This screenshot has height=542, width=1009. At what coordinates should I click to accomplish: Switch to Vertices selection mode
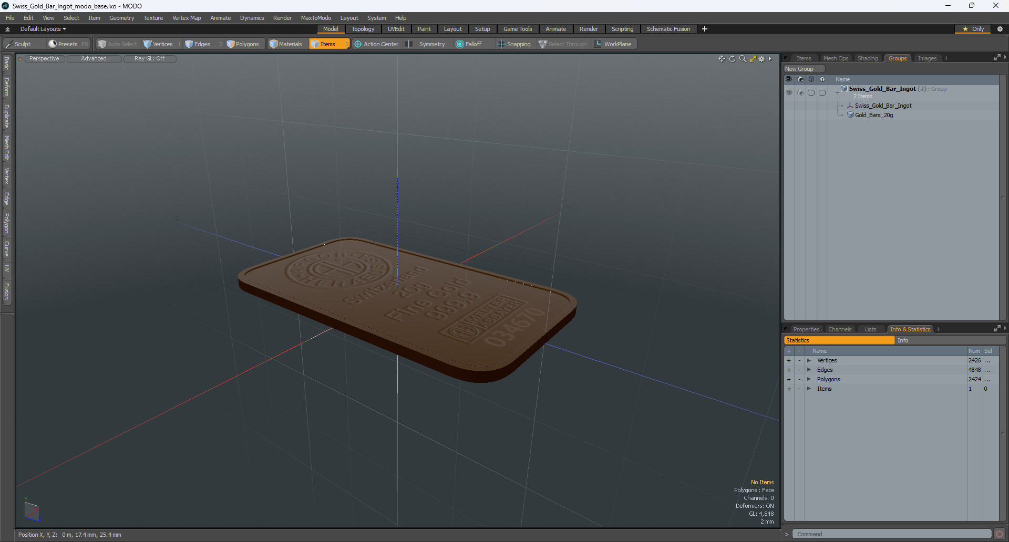pos(158,44)
